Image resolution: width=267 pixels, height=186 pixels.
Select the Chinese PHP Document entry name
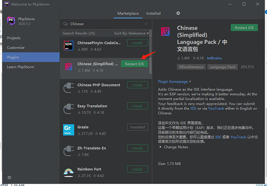coord(99,85)
